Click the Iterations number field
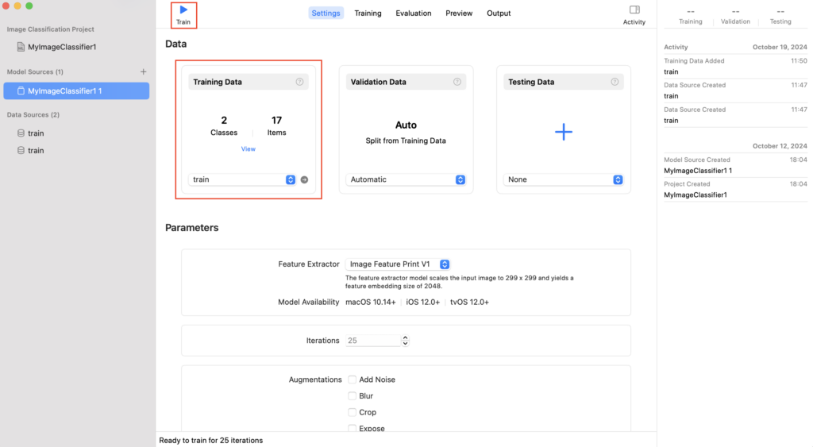813x447 pixels. 372,341
